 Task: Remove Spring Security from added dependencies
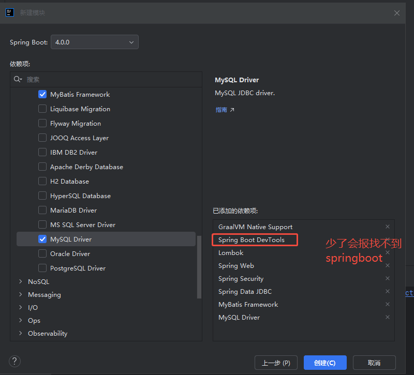pos(387,278)
